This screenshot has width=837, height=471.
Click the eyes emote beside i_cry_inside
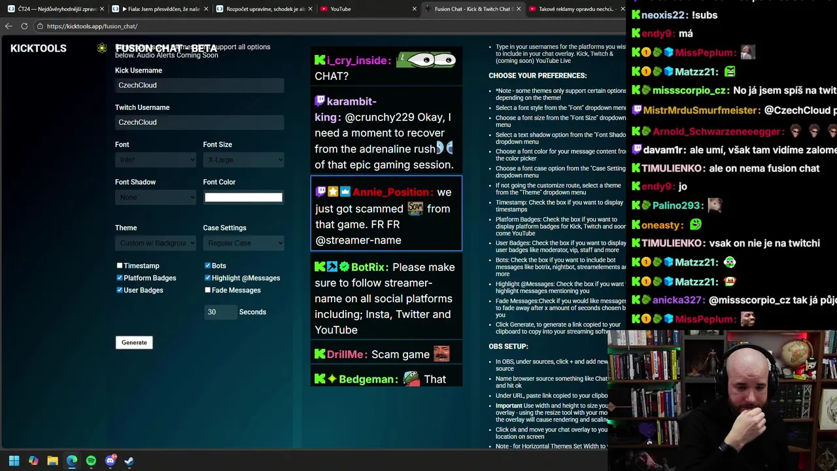pos(426,60)
